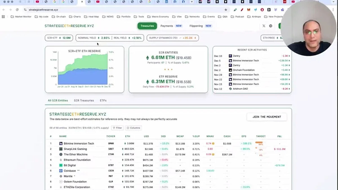338x190 pixels.
Task: Click the ETH diamond icon beside 6.61M ETH
Action: [x=147, y=58]
